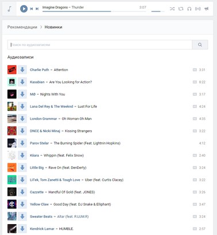Show lyrics icon for Lust For Life
The image size is (217, 235).
[195, 107]
